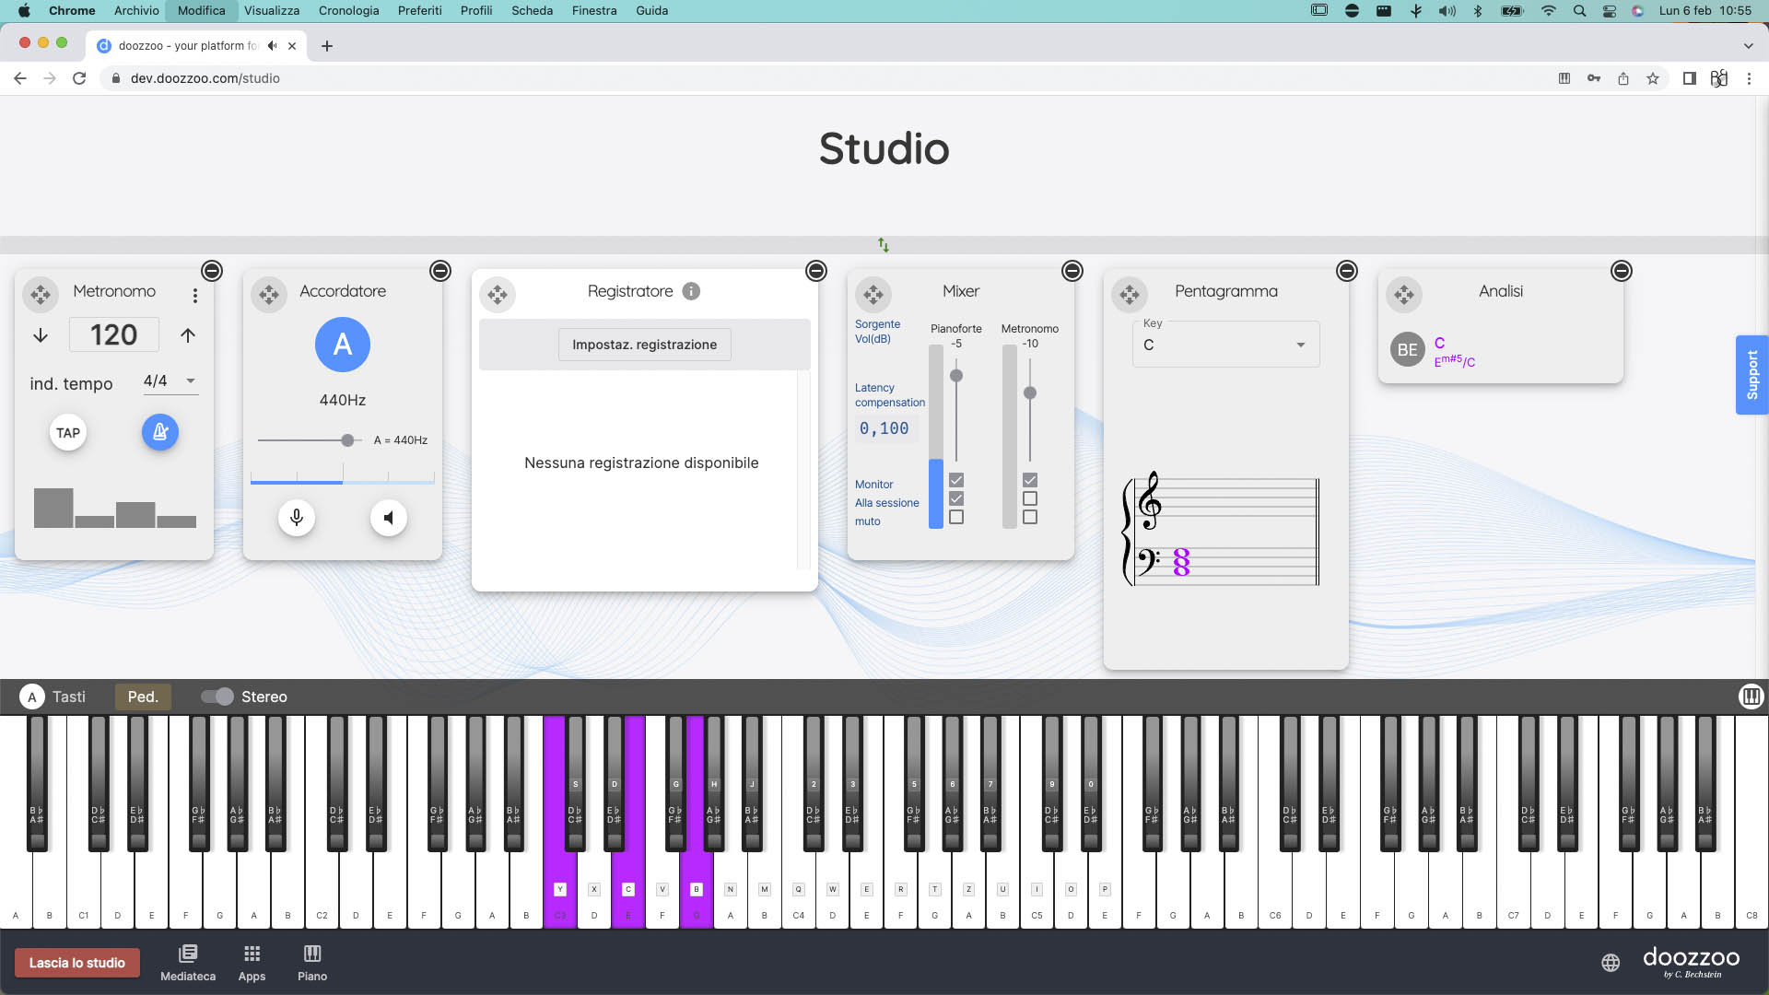Click the Lascia lo studio button
1769x995 pixels.
pyautogui.click(x=77, y=963)
